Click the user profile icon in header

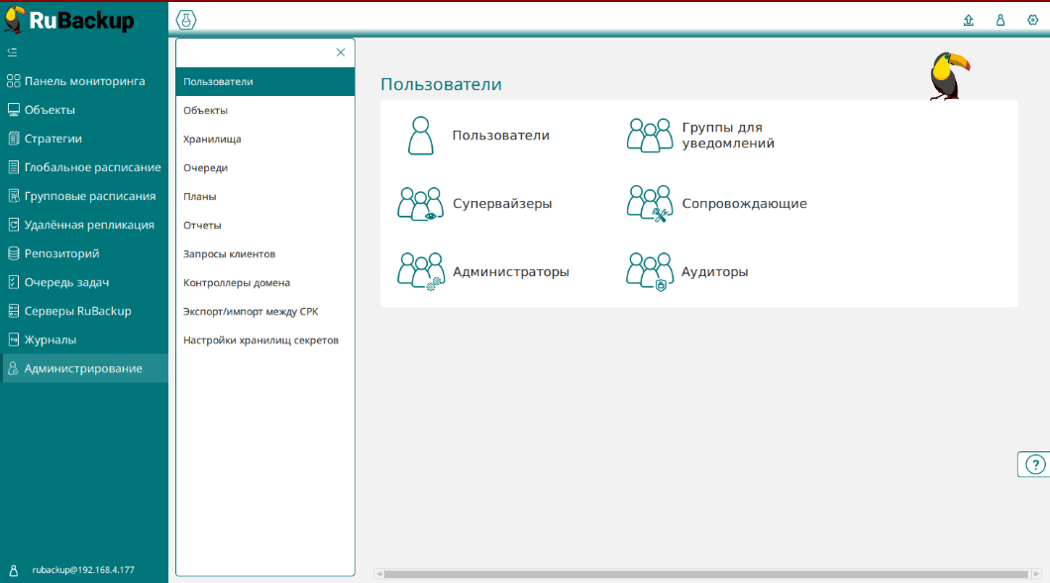[1000, 20]
